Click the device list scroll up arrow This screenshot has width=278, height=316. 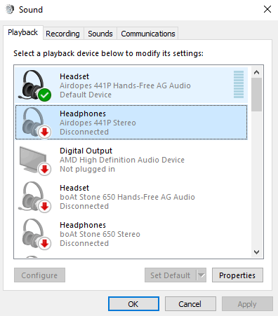pos(257,72)
